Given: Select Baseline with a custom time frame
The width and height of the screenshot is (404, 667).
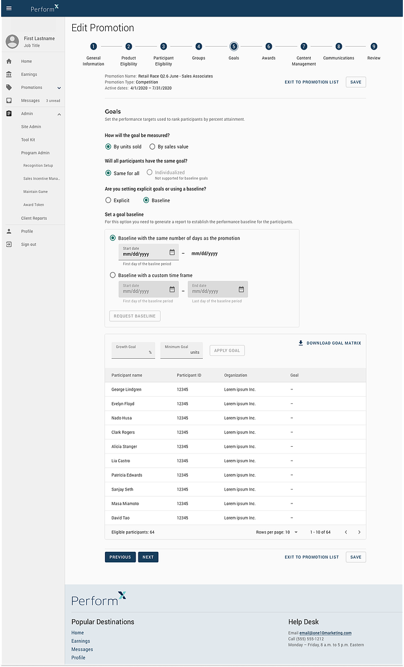Looking at the screenshot, I should point(113,275).
